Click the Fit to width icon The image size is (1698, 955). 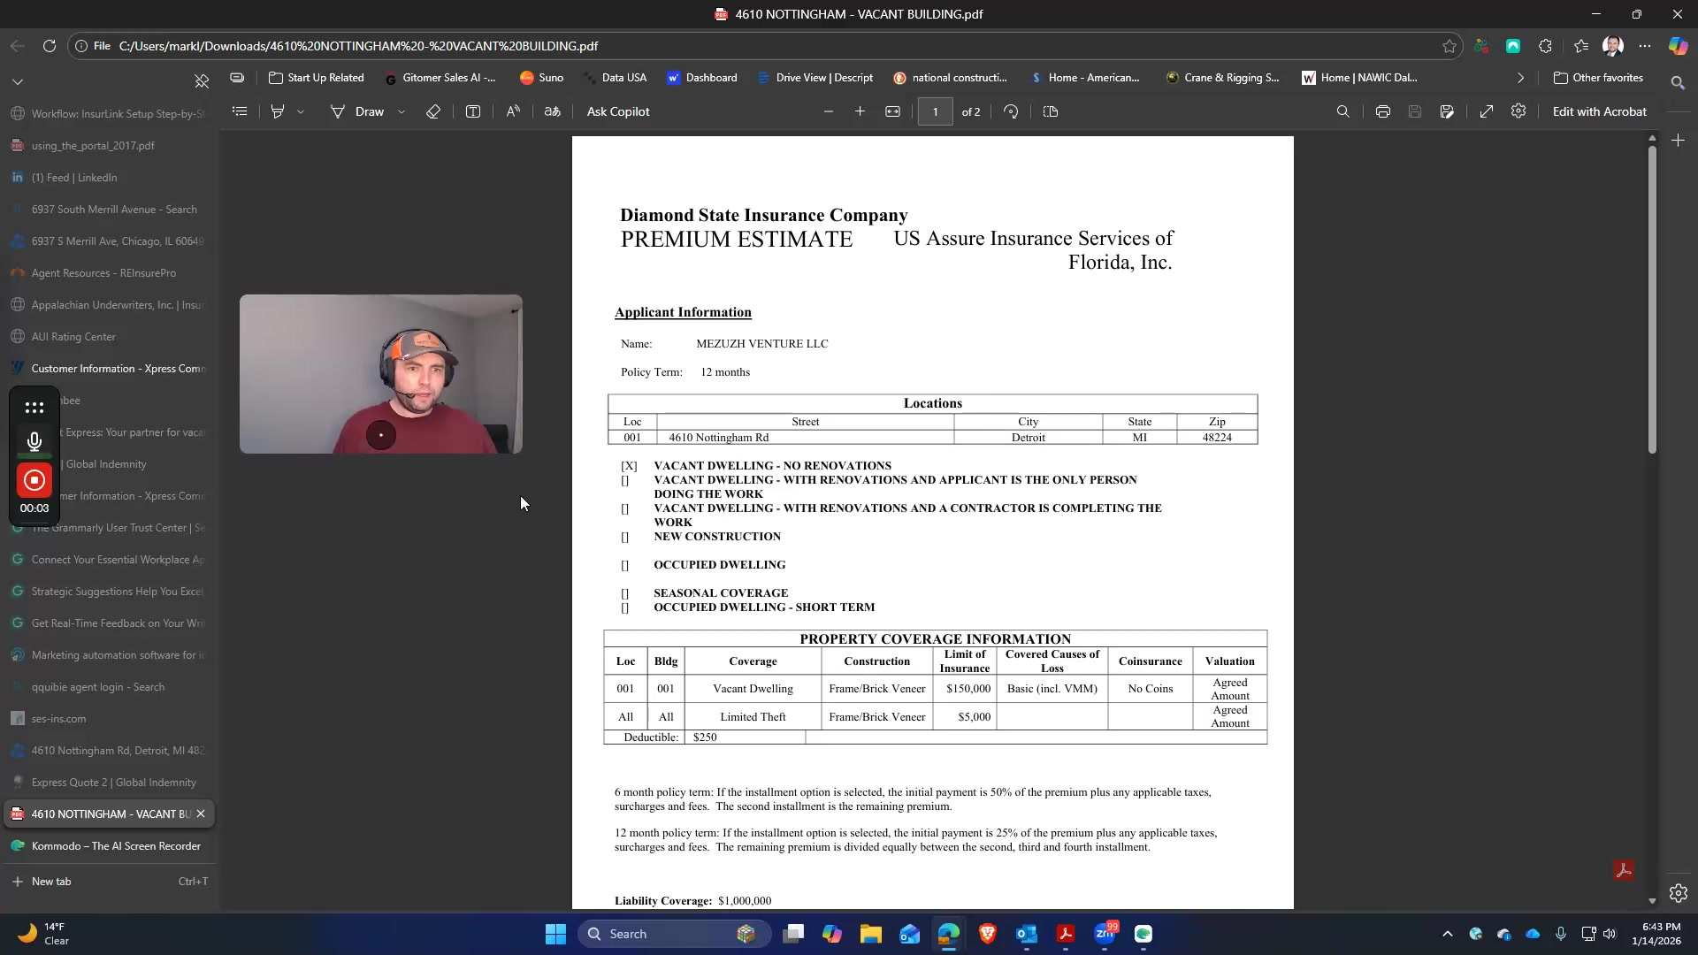coord(892,111)
